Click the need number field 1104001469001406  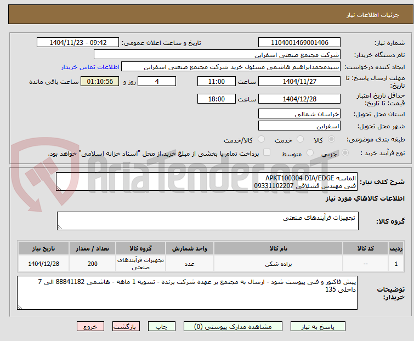299,43
